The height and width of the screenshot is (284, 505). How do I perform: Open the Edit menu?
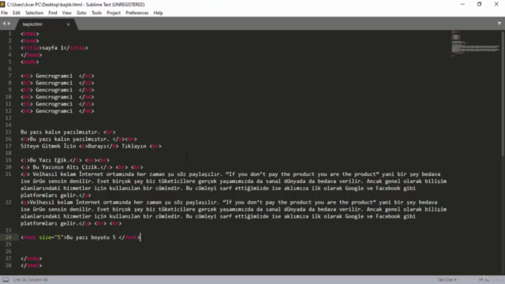click(17, 13)
